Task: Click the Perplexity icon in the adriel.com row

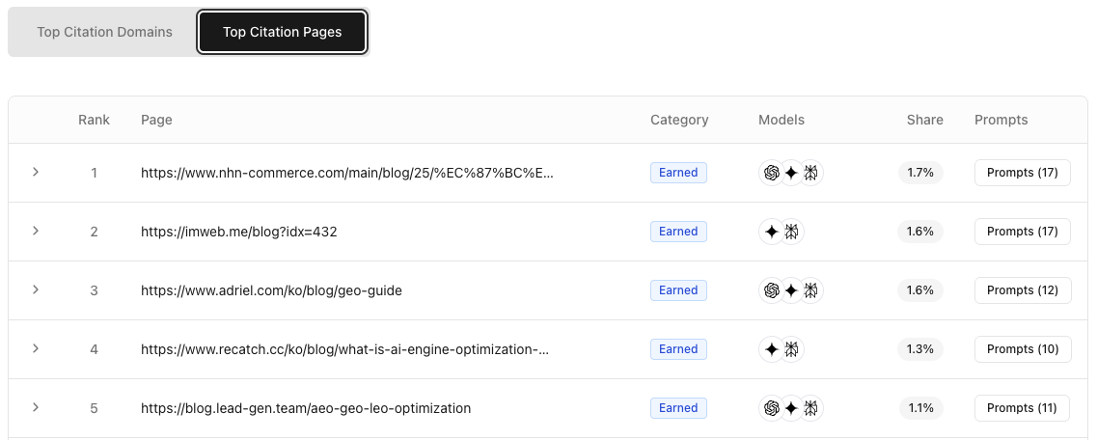Action: tap(810, 290)
